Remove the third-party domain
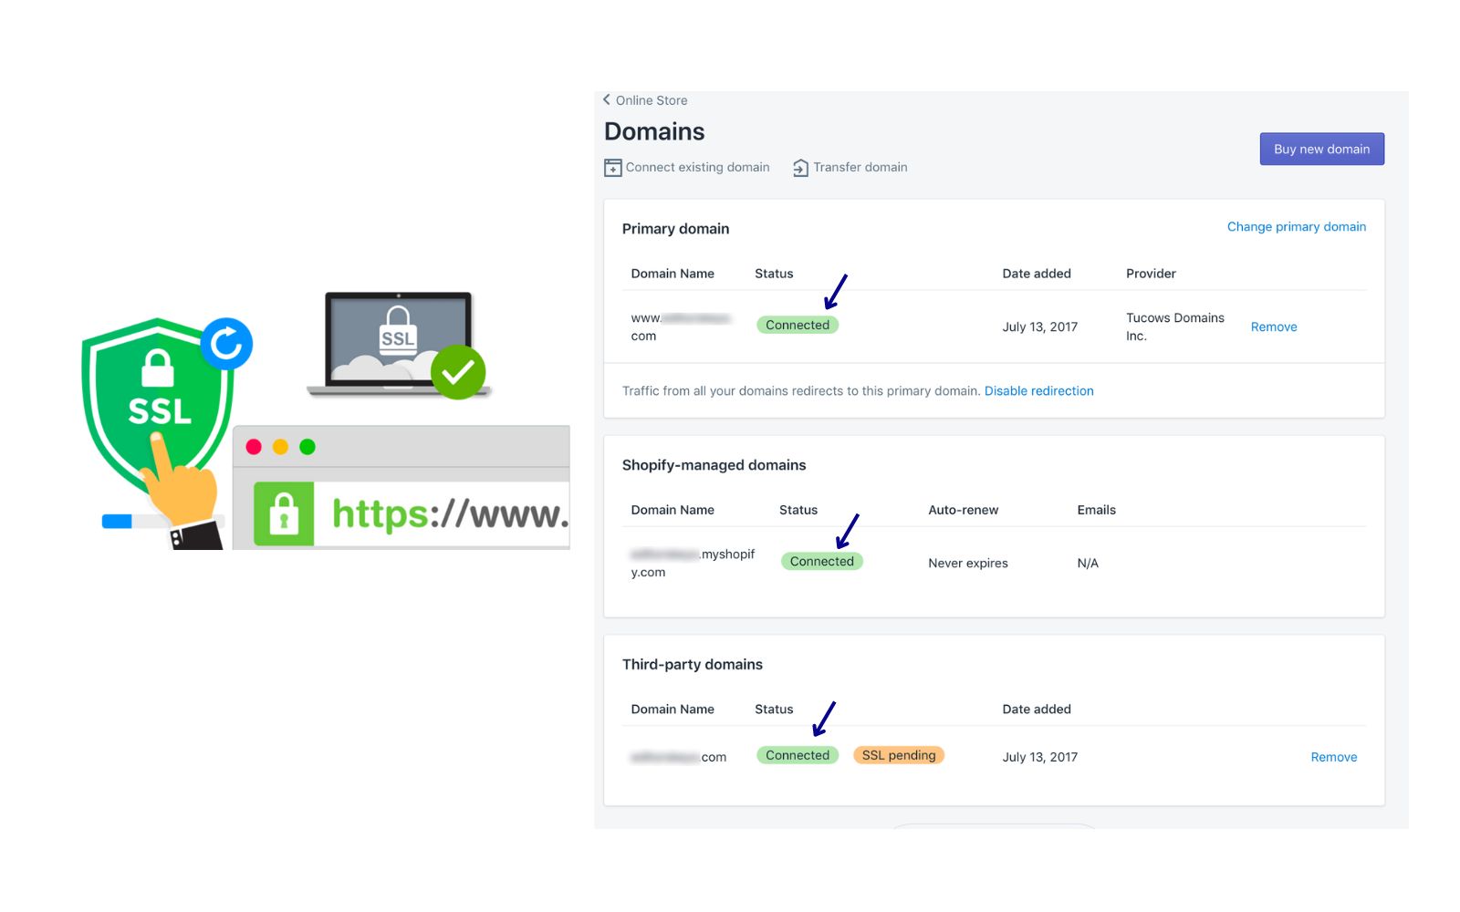Image resolution: width=1460 pixels, height=912 pixels. coord(1333,756)
